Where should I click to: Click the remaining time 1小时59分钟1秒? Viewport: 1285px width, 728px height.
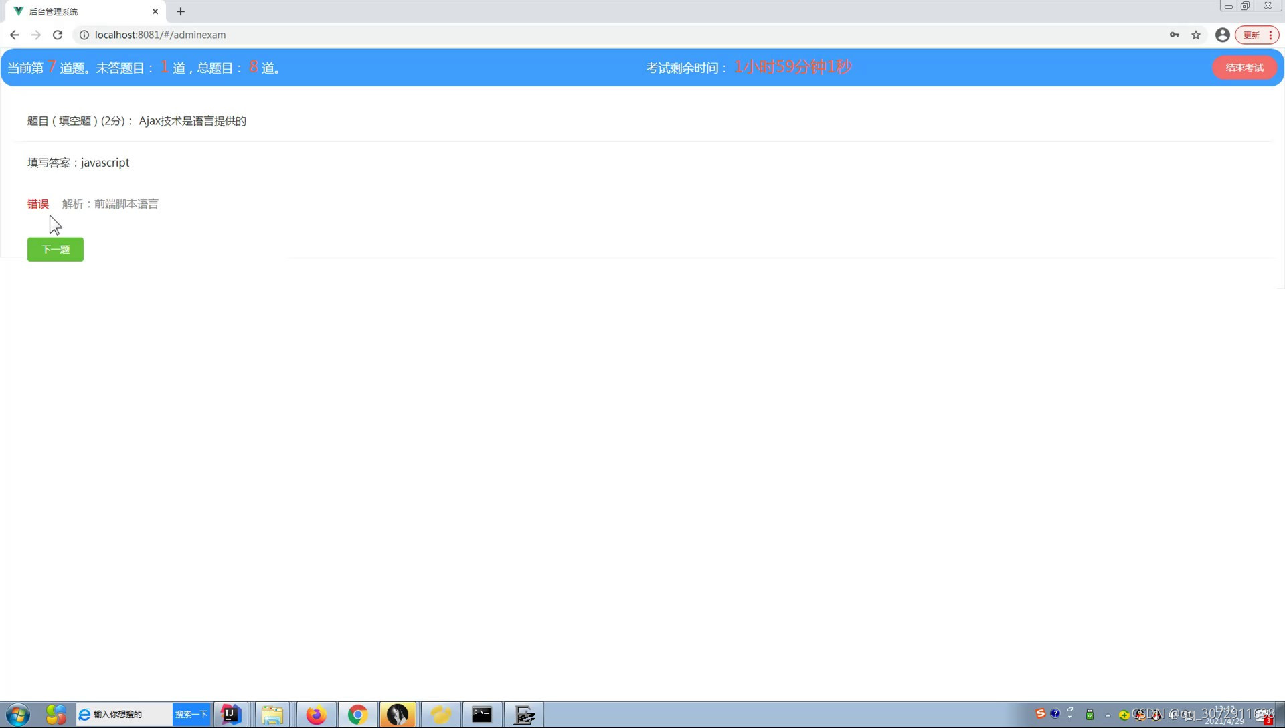point(793,67)
